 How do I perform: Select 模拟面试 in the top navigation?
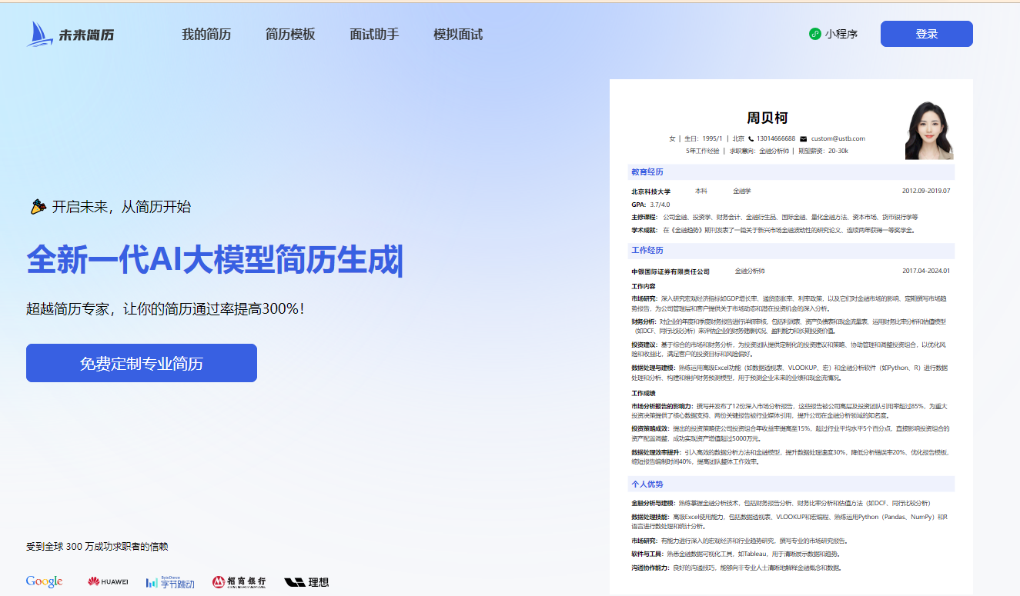(458, 35)
